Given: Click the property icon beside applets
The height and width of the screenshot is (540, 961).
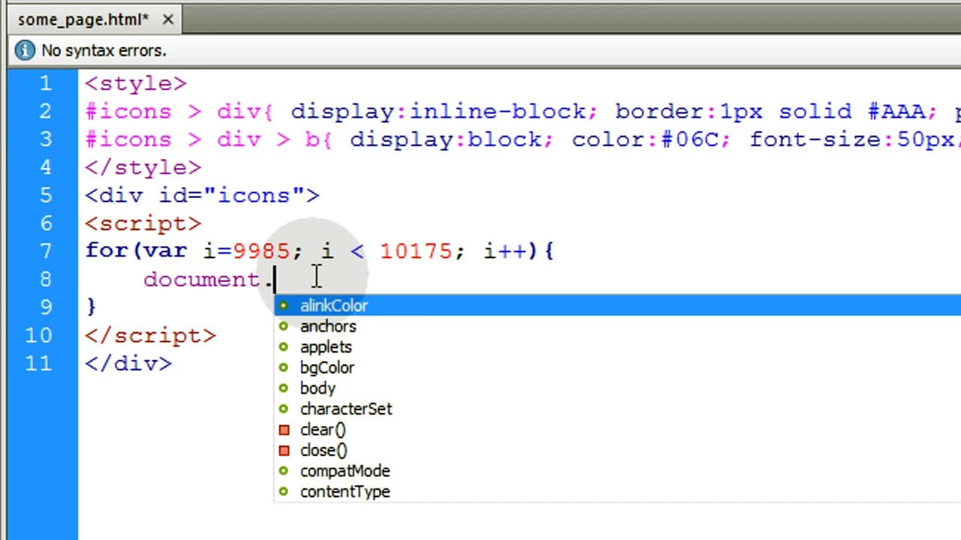Looking at the screenshot, I should tap(283, 347).
